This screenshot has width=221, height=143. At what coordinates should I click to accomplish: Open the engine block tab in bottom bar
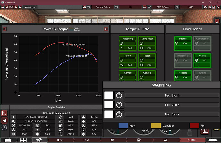(23, 140)
